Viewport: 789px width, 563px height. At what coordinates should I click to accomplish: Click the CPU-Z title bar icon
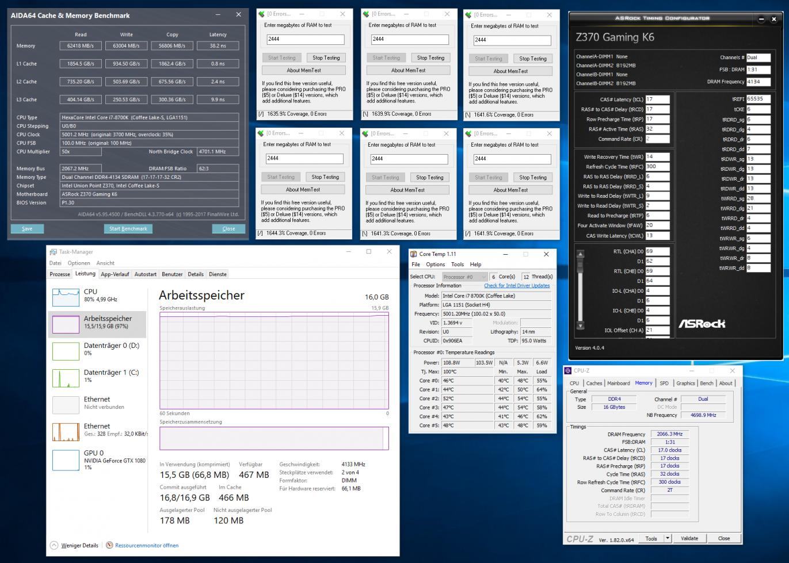pyautogui.click(x=568, y=371)
